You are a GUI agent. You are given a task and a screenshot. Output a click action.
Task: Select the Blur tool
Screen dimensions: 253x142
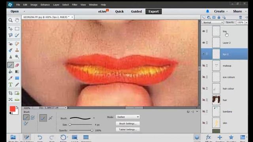click(x=11, y=57)
